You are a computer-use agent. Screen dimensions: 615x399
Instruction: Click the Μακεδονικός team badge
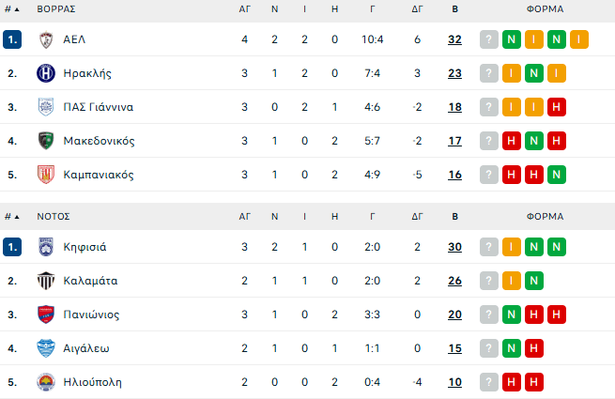(46, 141)
